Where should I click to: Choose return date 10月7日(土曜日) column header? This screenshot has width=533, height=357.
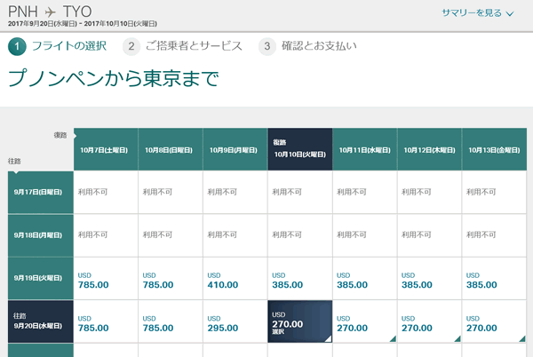click(x=105, y=149)
